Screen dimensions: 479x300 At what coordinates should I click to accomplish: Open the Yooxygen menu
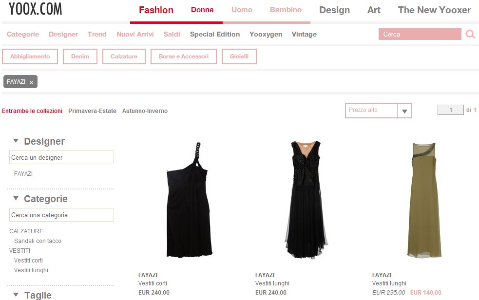[x=266, y=34]
